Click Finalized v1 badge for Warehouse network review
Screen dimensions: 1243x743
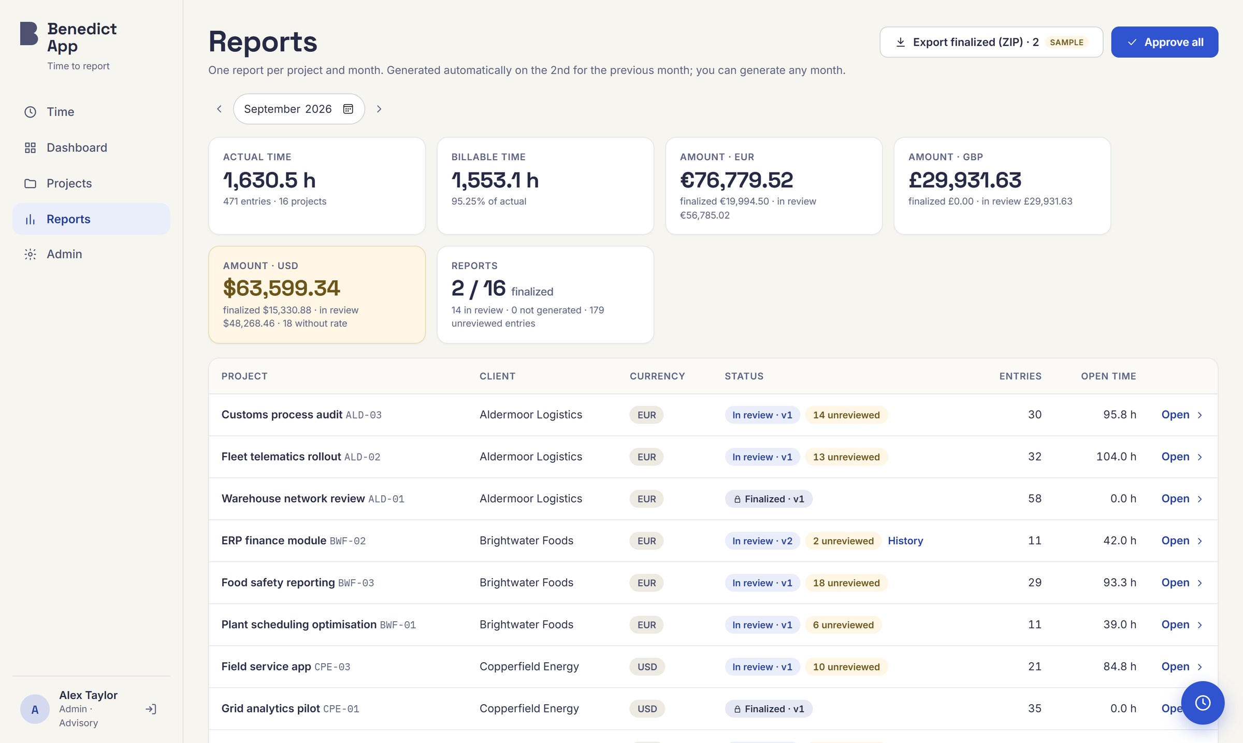coord(769,498)
